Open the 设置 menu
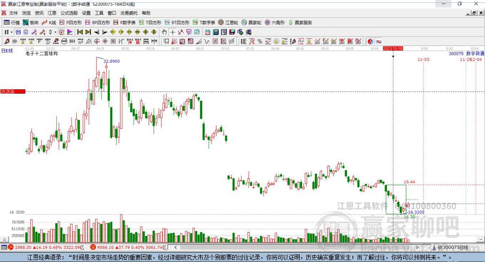 tap(86, 13)
